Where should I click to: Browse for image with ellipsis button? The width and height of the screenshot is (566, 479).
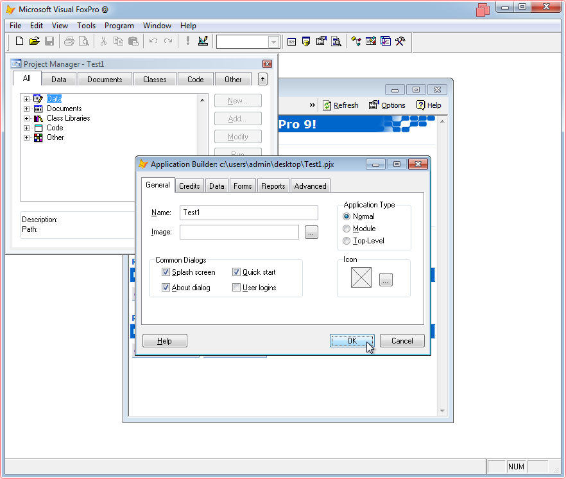pyautogui.click(x=311, y=232)
